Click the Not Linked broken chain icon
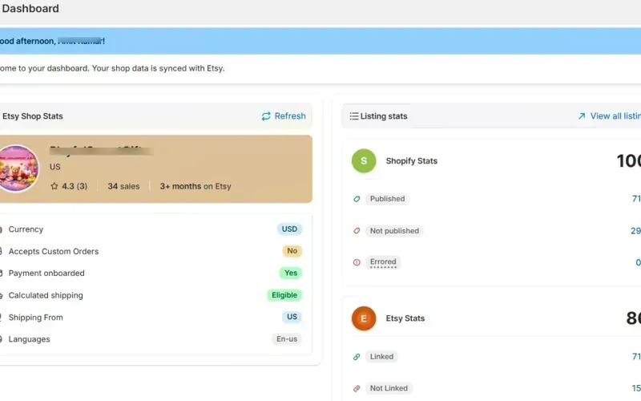Screen dimensions: 641x401 [x=357, y=388]
